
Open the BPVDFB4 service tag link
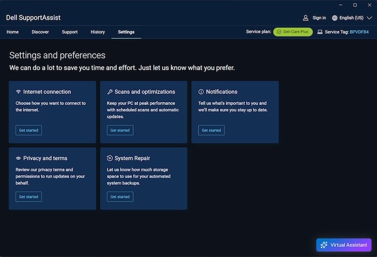coord(359,32)
